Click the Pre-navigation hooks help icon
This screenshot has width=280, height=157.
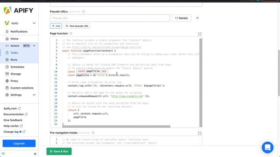(x=93, y=133)
